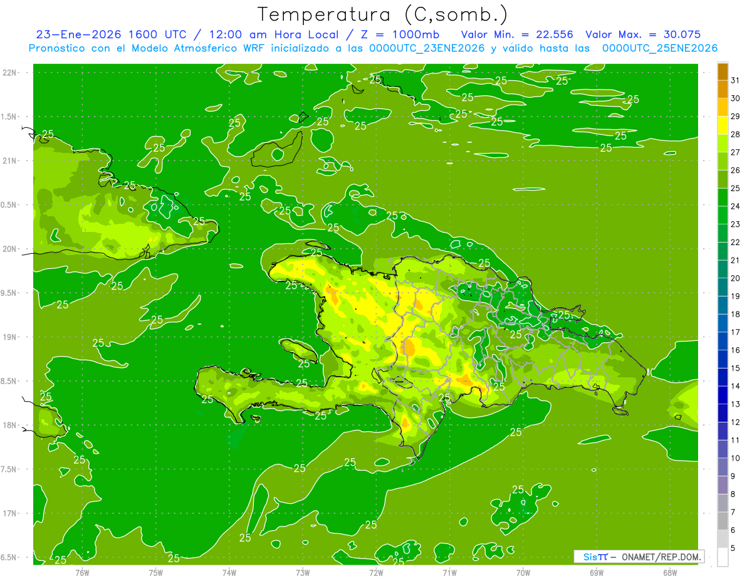Screen dimensions: 752x581
Task: Click the latitude axis label "20N"
Action: click(x=9, y=249)
